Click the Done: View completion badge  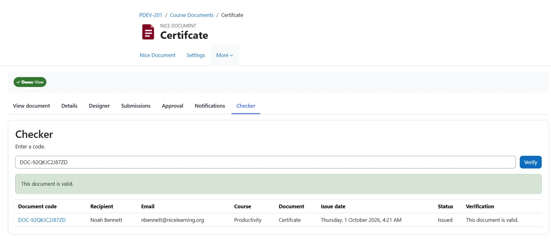[30, 82]
